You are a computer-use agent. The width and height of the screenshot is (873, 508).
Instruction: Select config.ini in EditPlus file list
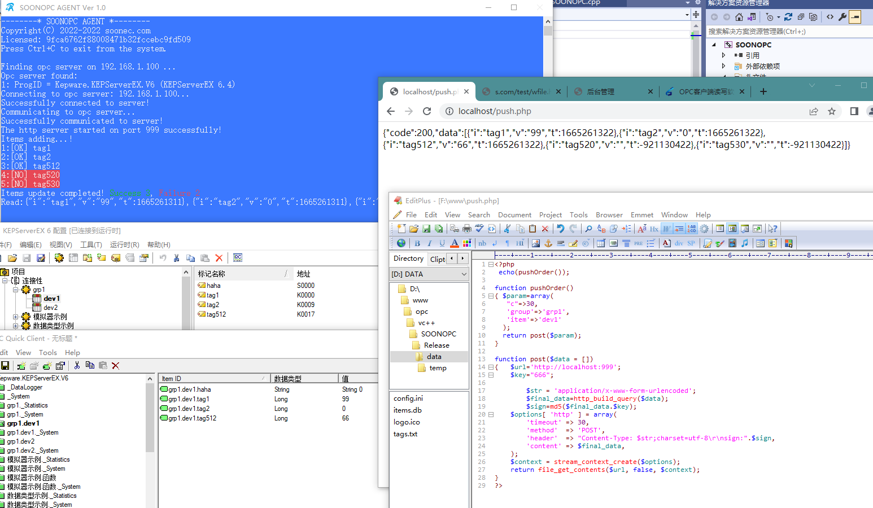[x=408, y=398]
